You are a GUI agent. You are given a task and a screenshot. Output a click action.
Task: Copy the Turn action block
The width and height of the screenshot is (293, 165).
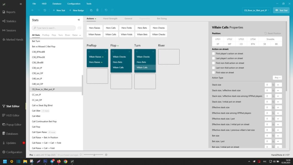tap(137, 52)
